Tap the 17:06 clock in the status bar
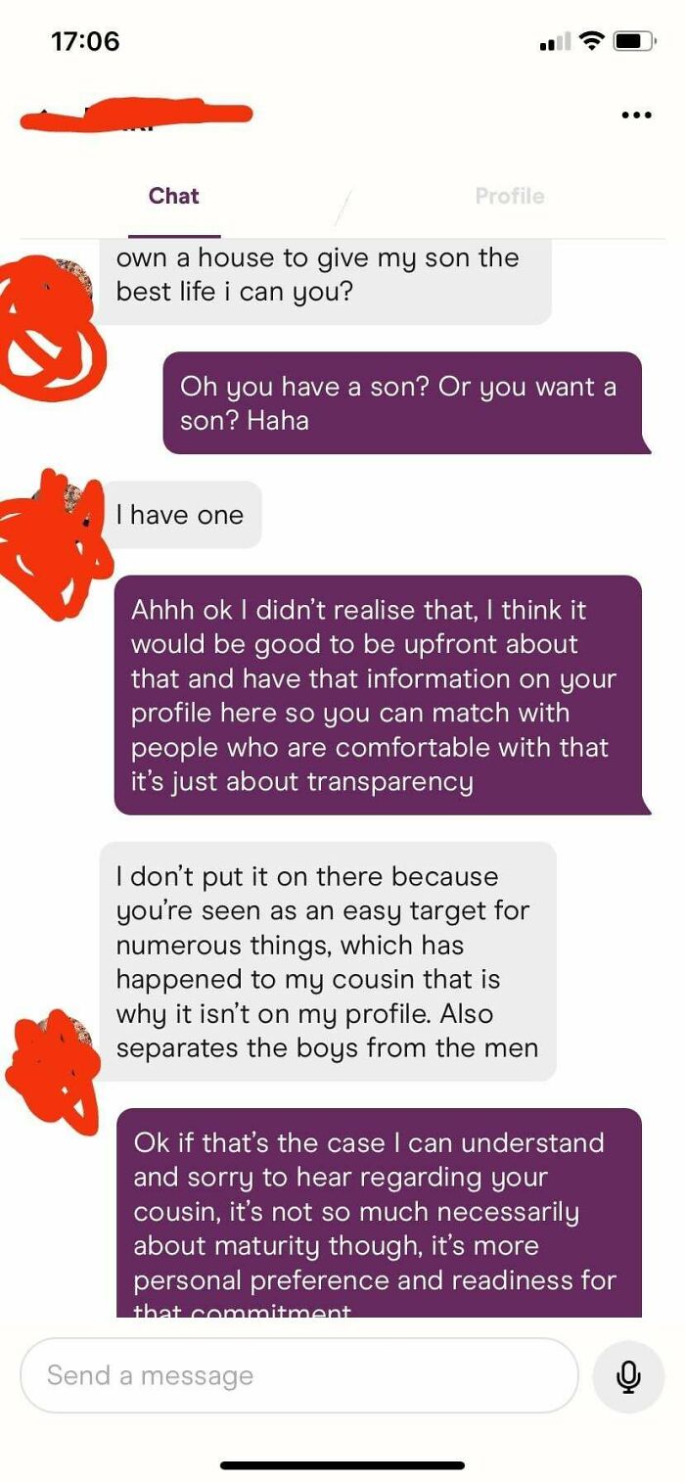Image resolution: width=685 pixels, height=1483 pixels. coord(84,42)
